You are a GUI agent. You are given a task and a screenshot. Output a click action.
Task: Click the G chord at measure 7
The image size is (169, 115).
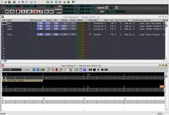pos(88,87)
